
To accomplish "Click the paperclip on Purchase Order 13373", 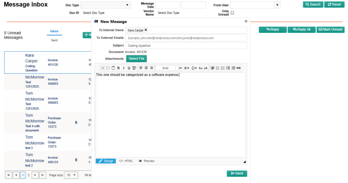I will 76,122.
